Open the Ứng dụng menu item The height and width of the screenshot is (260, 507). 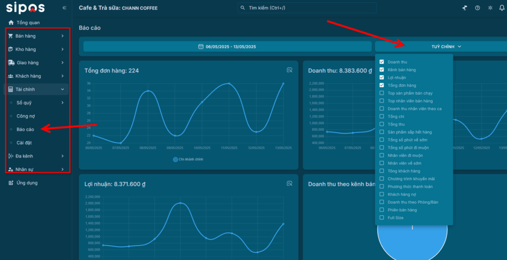coord(27,183)
